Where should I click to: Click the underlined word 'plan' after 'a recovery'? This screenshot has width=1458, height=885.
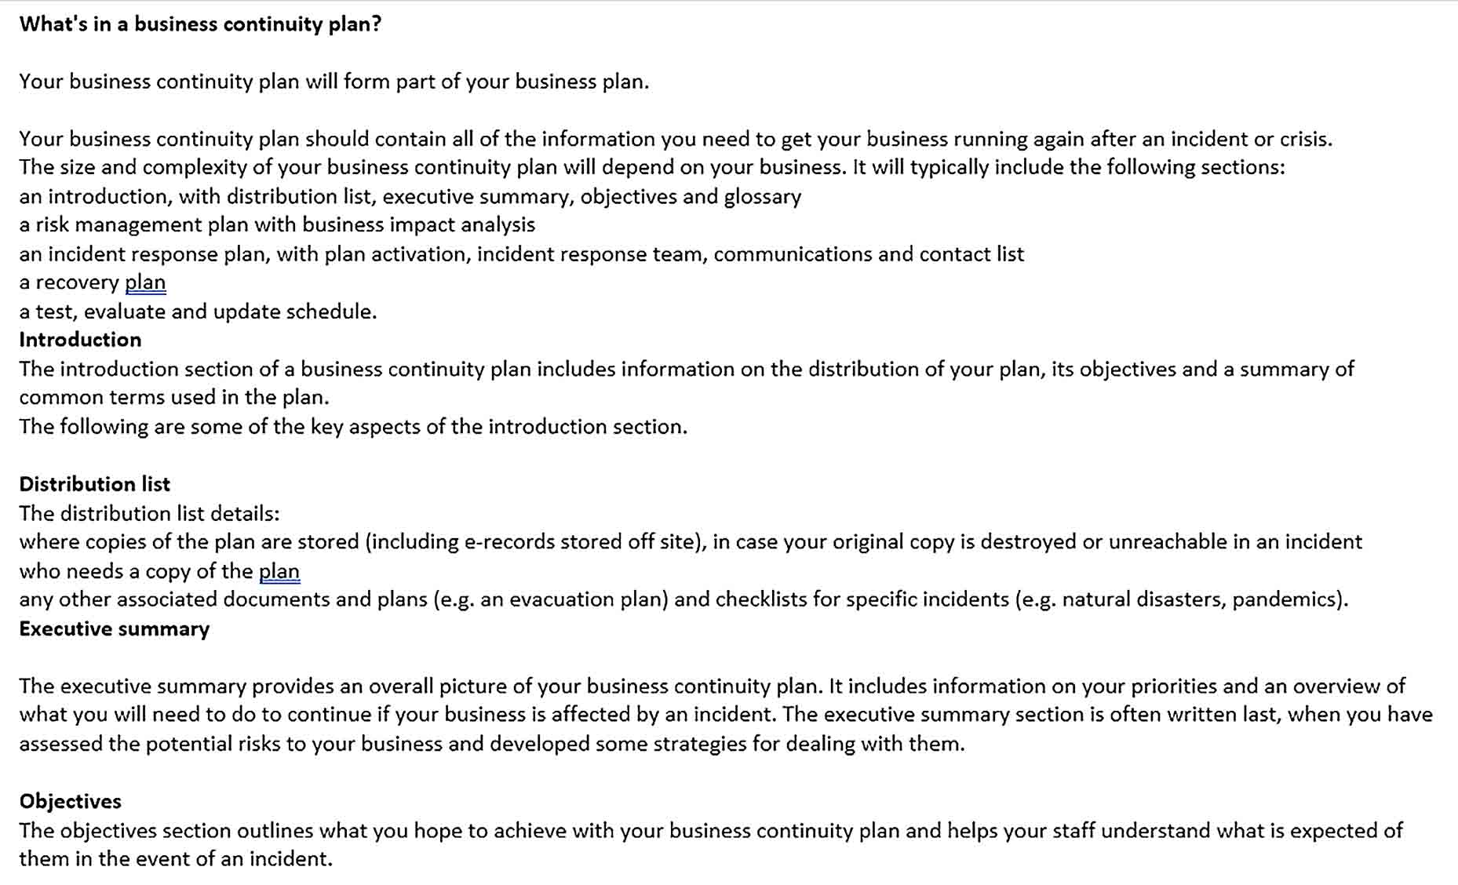click(145, 282)
